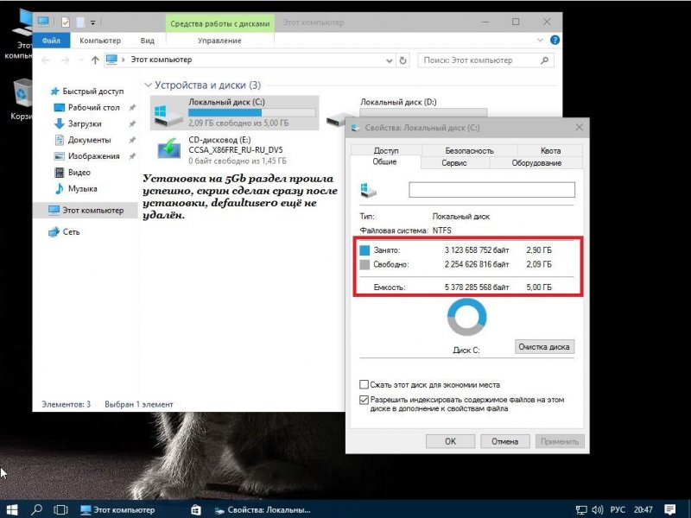
Task: Click Отмена in the properties dialog
Action: [x=504, y=441]
